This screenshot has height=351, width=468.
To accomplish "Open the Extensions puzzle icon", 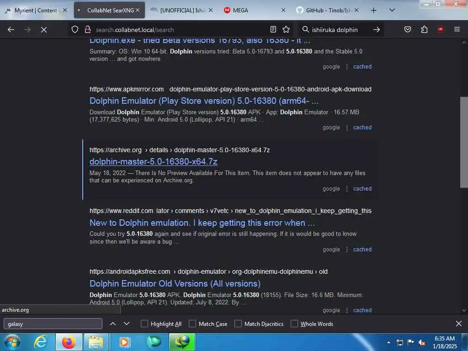I will pos(424,29).
